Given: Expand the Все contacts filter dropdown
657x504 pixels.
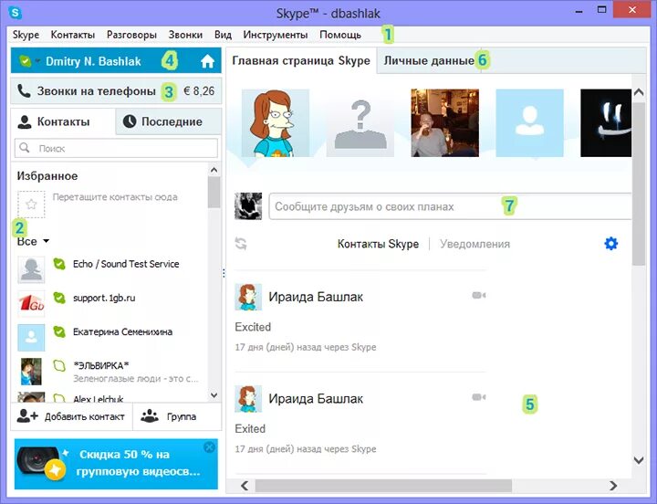Looking at the screenshot, I should 33,242.
